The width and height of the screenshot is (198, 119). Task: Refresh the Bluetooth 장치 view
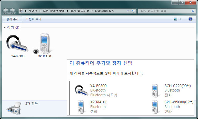pyautogui.click(x=133, y=11)
